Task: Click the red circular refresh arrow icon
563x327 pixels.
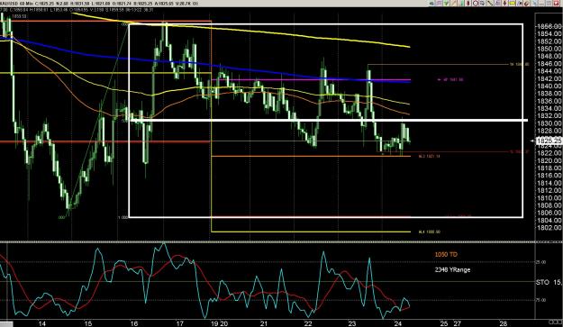Action: [x=527, y=4]
